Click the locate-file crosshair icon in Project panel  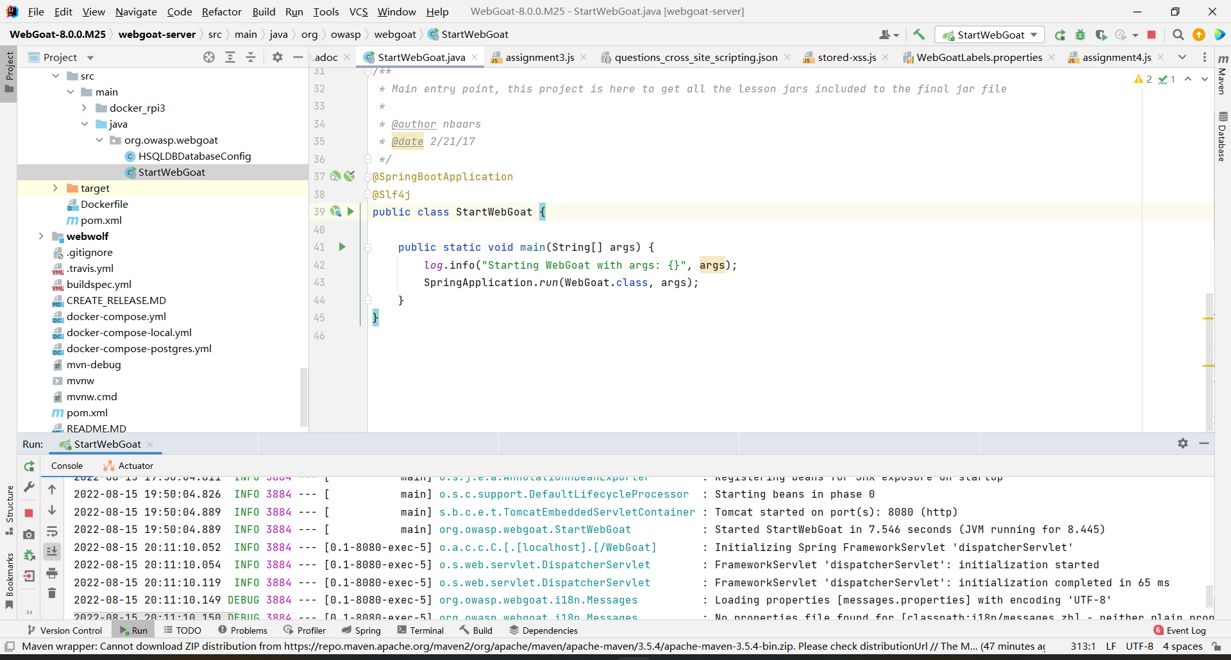click(209, 57)
